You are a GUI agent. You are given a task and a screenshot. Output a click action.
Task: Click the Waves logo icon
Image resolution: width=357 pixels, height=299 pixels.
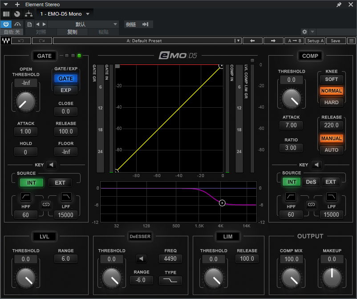[6, 41]
